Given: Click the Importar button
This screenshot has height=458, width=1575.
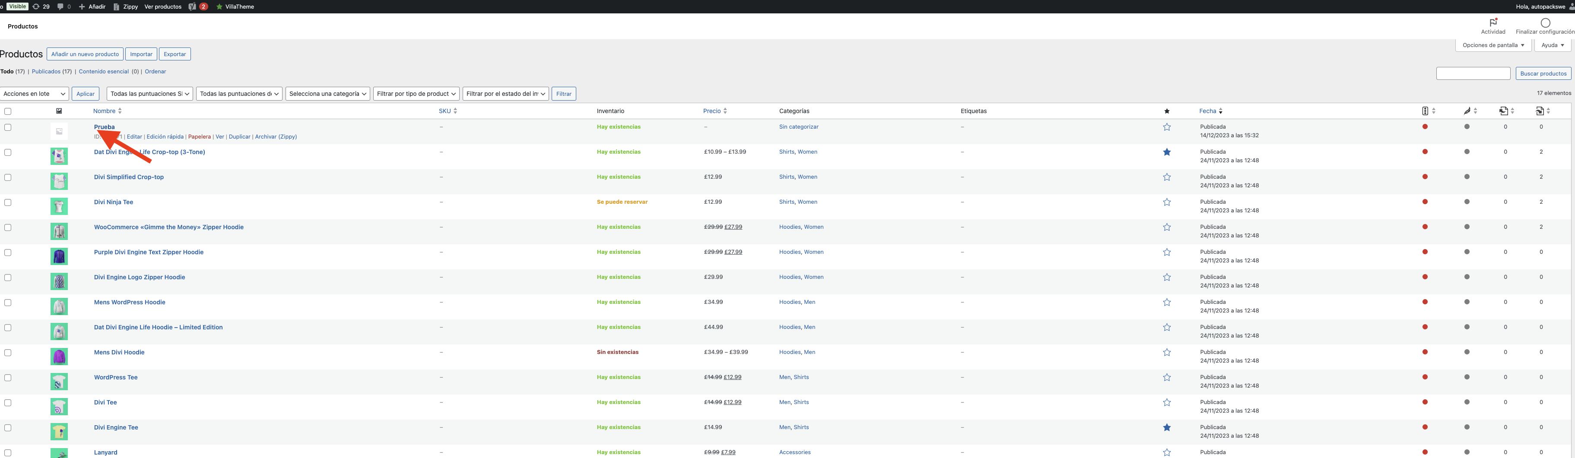Looking at the screenshot, I should pyautogui.click(x=141, y=54).
